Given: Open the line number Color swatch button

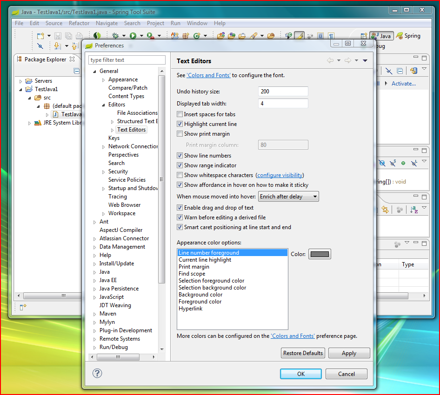Looking at the screenshot, I should 320,254.
